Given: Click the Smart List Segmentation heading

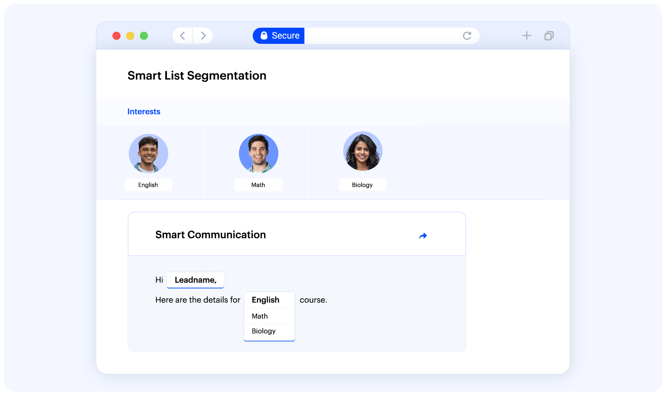Looking at the screenshot, I should tap(197, 76).
